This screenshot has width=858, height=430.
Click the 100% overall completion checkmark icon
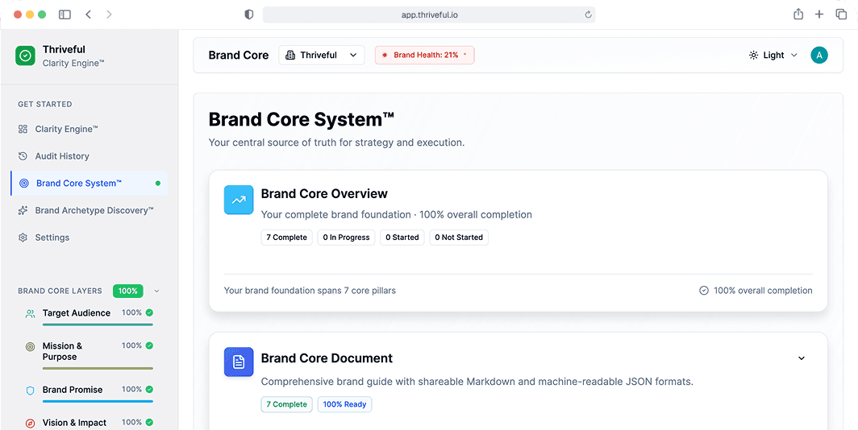[704, 291]
